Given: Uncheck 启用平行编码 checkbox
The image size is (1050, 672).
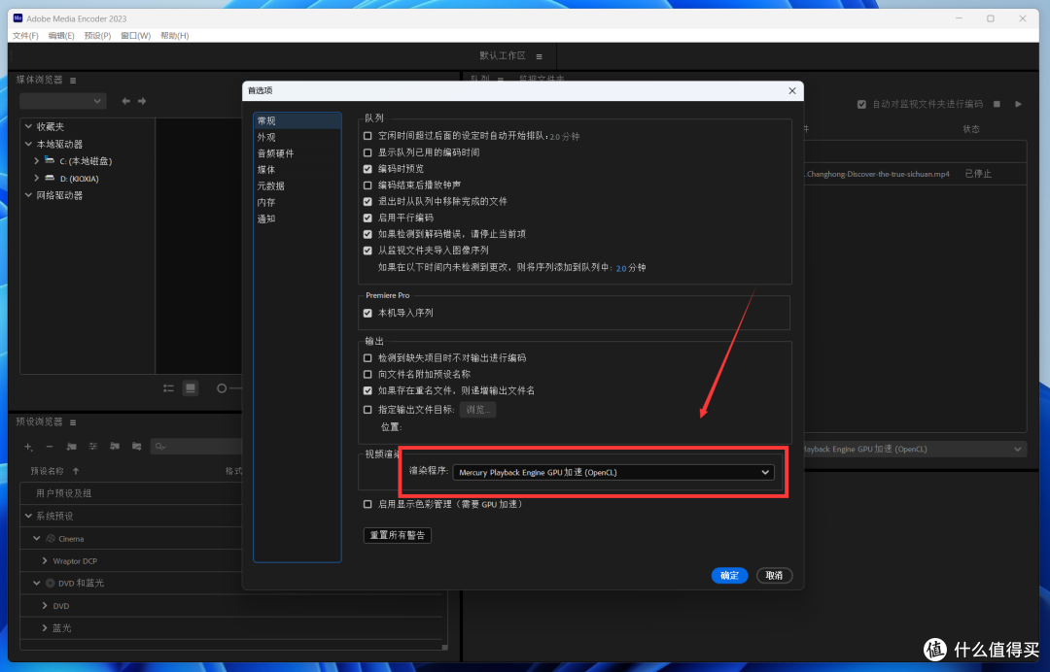Looking at the screenshot, I should [x=367, y=218].
